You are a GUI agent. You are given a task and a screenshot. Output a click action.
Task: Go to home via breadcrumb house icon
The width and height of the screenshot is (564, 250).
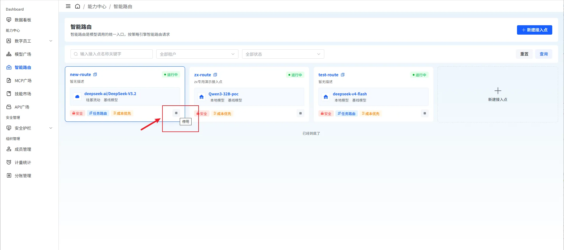point(78,6)
